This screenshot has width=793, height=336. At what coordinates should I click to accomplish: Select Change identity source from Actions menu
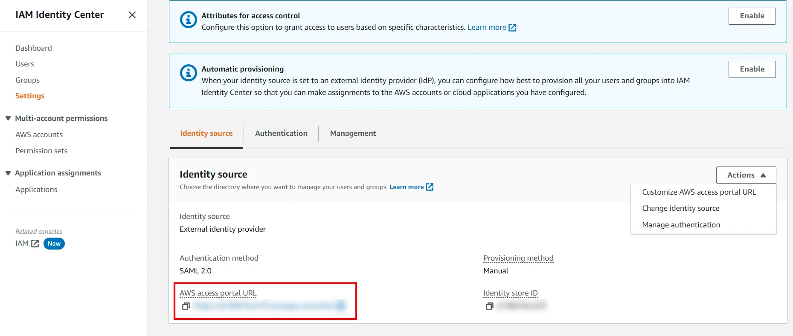click(x=680, y=208)
